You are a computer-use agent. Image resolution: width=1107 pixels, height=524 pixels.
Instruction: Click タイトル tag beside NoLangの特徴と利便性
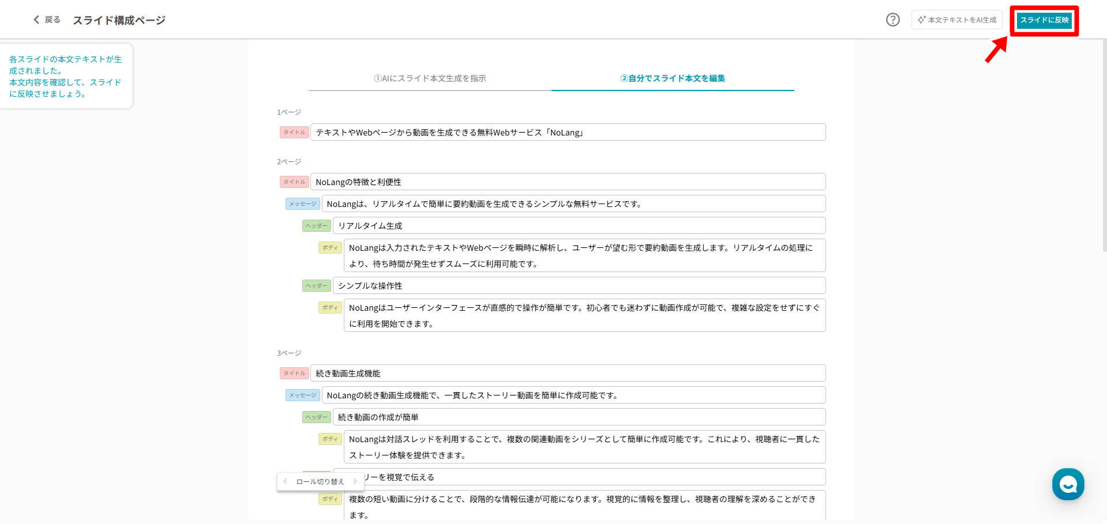(x=294, y=182)
